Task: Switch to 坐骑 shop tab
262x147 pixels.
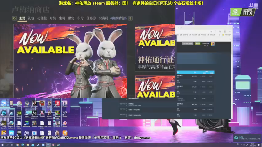Action: pyautogui.click(x=62, y=18)
